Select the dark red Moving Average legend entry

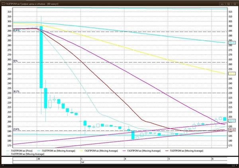tap(184, 151)
